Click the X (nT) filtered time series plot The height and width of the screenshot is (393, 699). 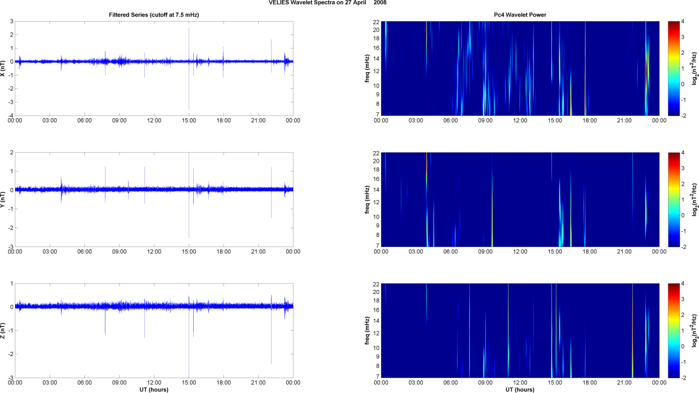click(x=154, y=68)
